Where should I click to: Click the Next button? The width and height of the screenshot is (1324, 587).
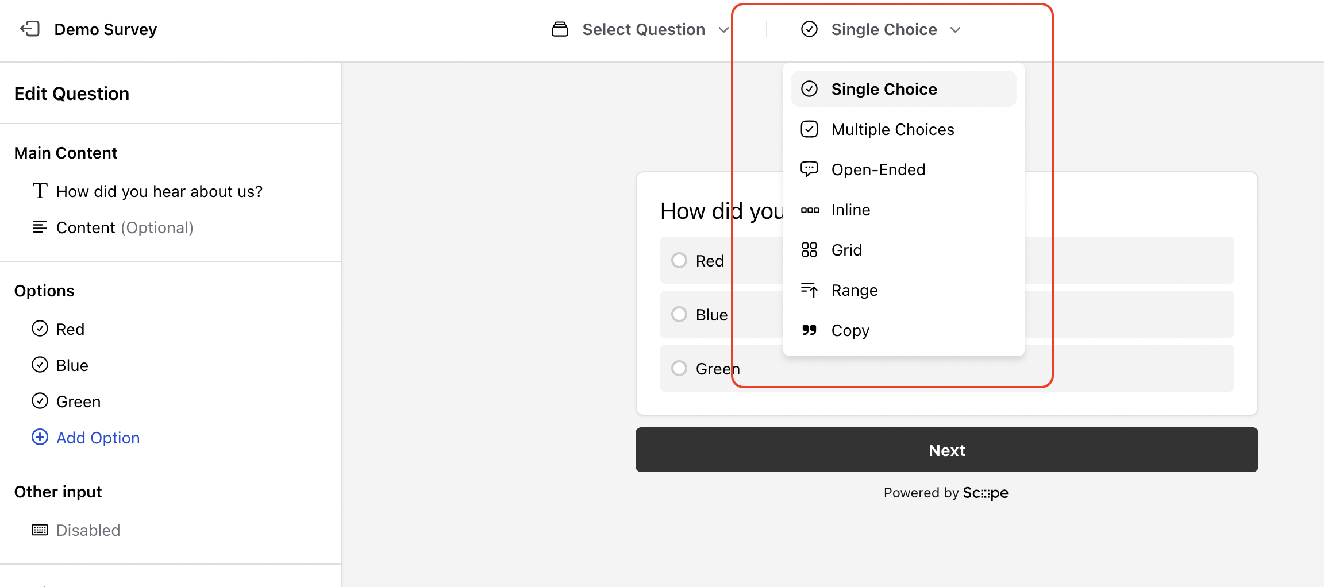[x=946, y=450]
